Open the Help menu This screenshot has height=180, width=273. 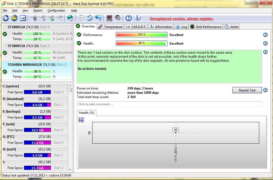point(74,10)
